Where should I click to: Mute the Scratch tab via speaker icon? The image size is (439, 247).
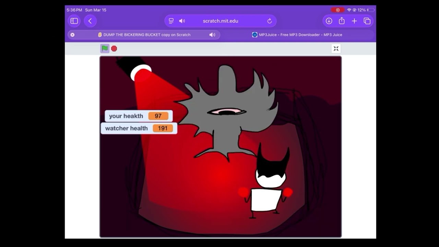pyautogui.click(x=212, y=35)
